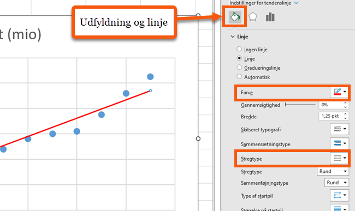Click the topmost blue data point
Viewport: 355px width, 211px height.
click(x=150, y=77)
